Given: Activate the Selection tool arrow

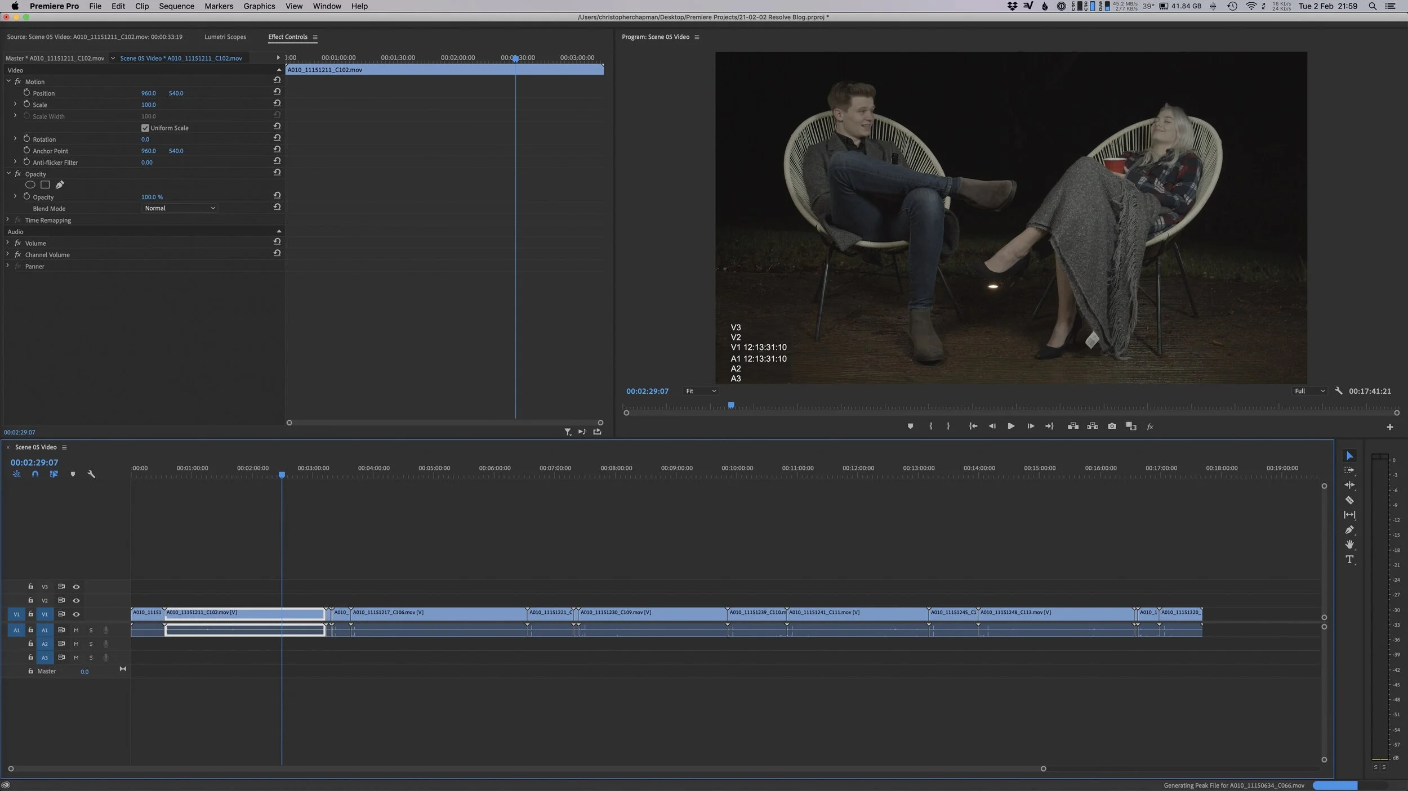Looking at the screenshot, I should click(x=1349, y=456).
